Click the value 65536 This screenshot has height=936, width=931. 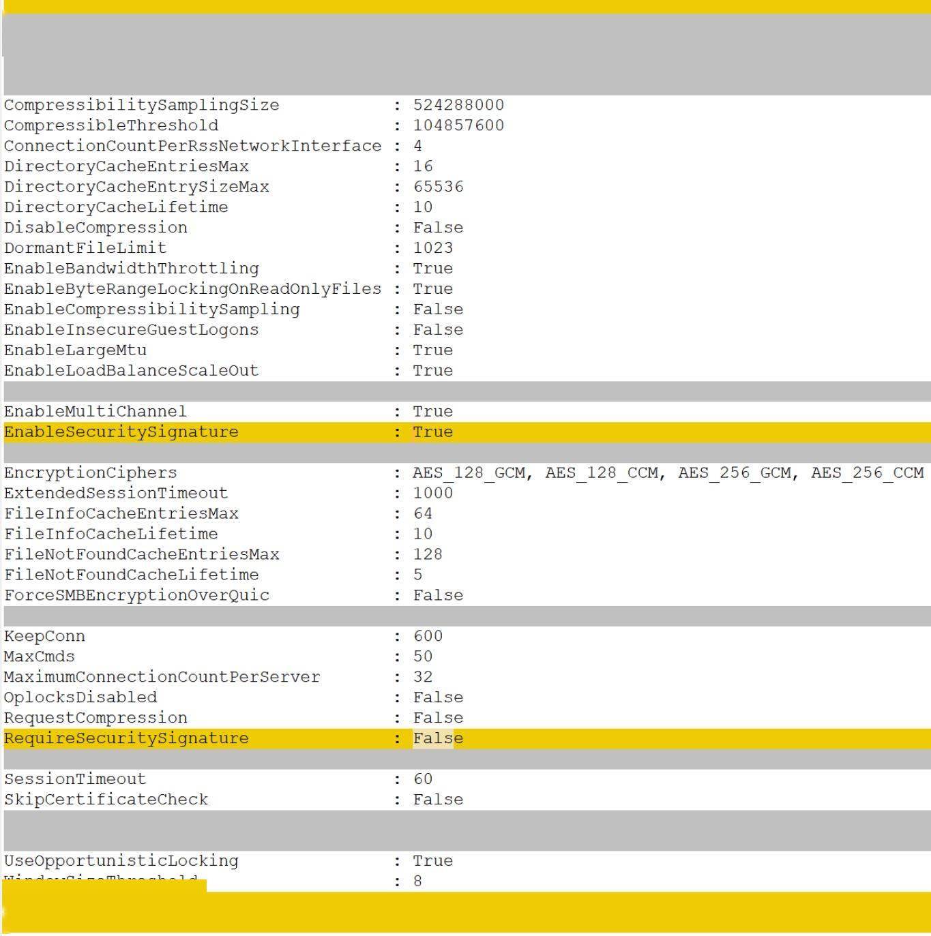tap(438, 187)
